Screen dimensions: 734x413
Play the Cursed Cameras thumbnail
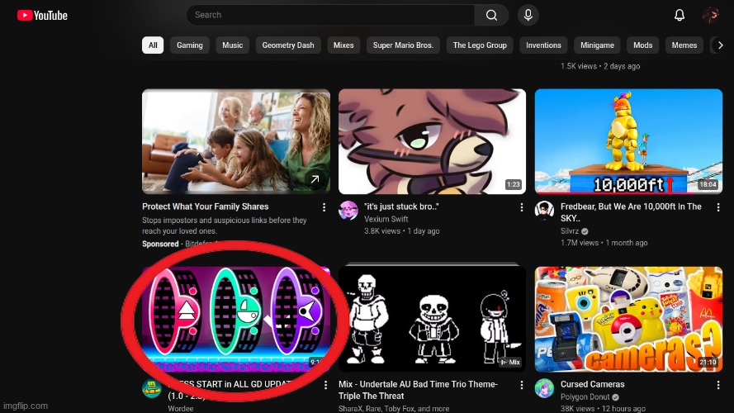point(628,319)
